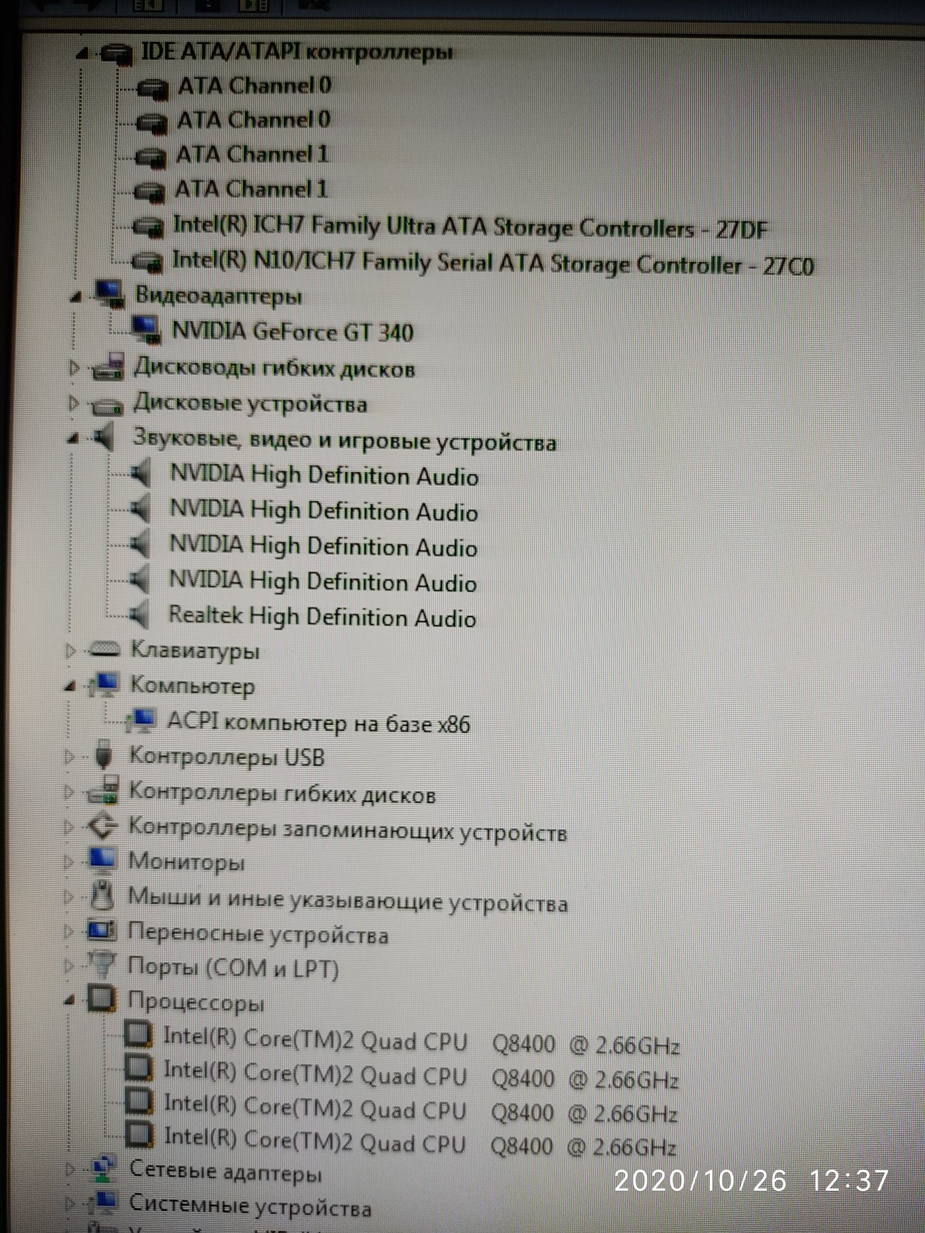Select the third NVIDIA High Definition Audio entry
The height and width of the screenshot is (1233, 925).
coord(323,546)
